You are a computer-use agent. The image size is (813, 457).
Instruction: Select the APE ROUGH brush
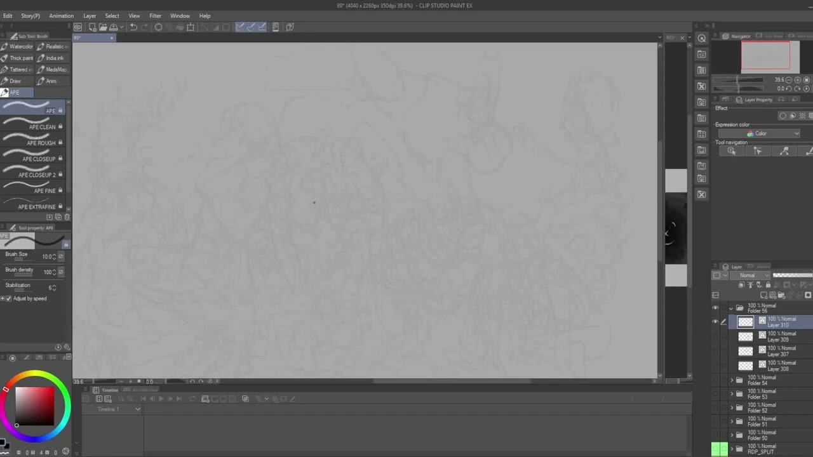32,140
